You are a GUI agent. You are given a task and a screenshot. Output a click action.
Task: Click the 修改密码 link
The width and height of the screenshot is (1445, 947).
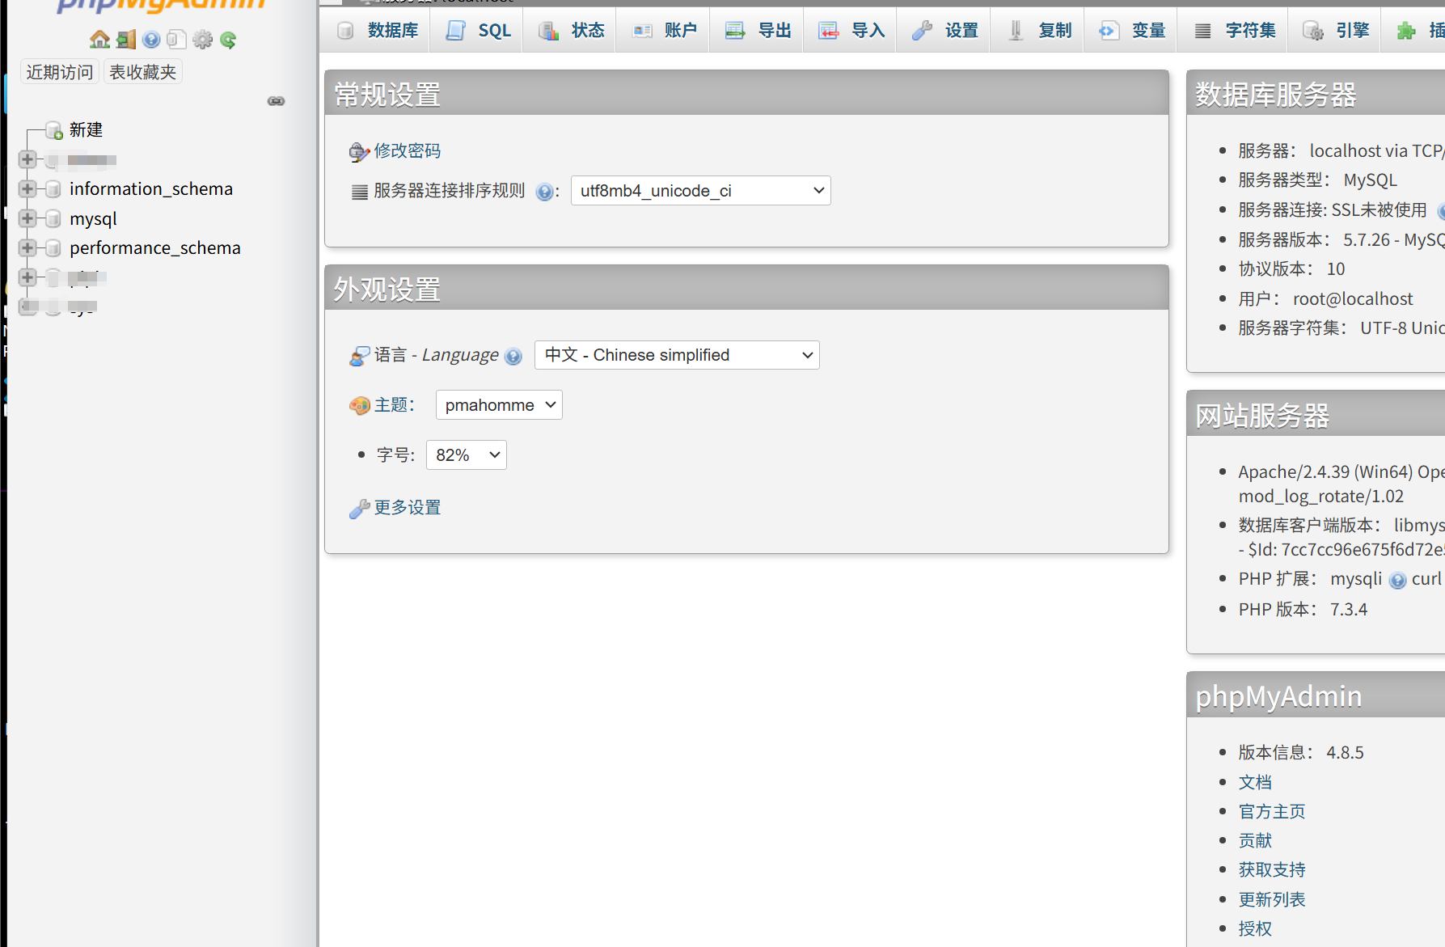(407, 151)
